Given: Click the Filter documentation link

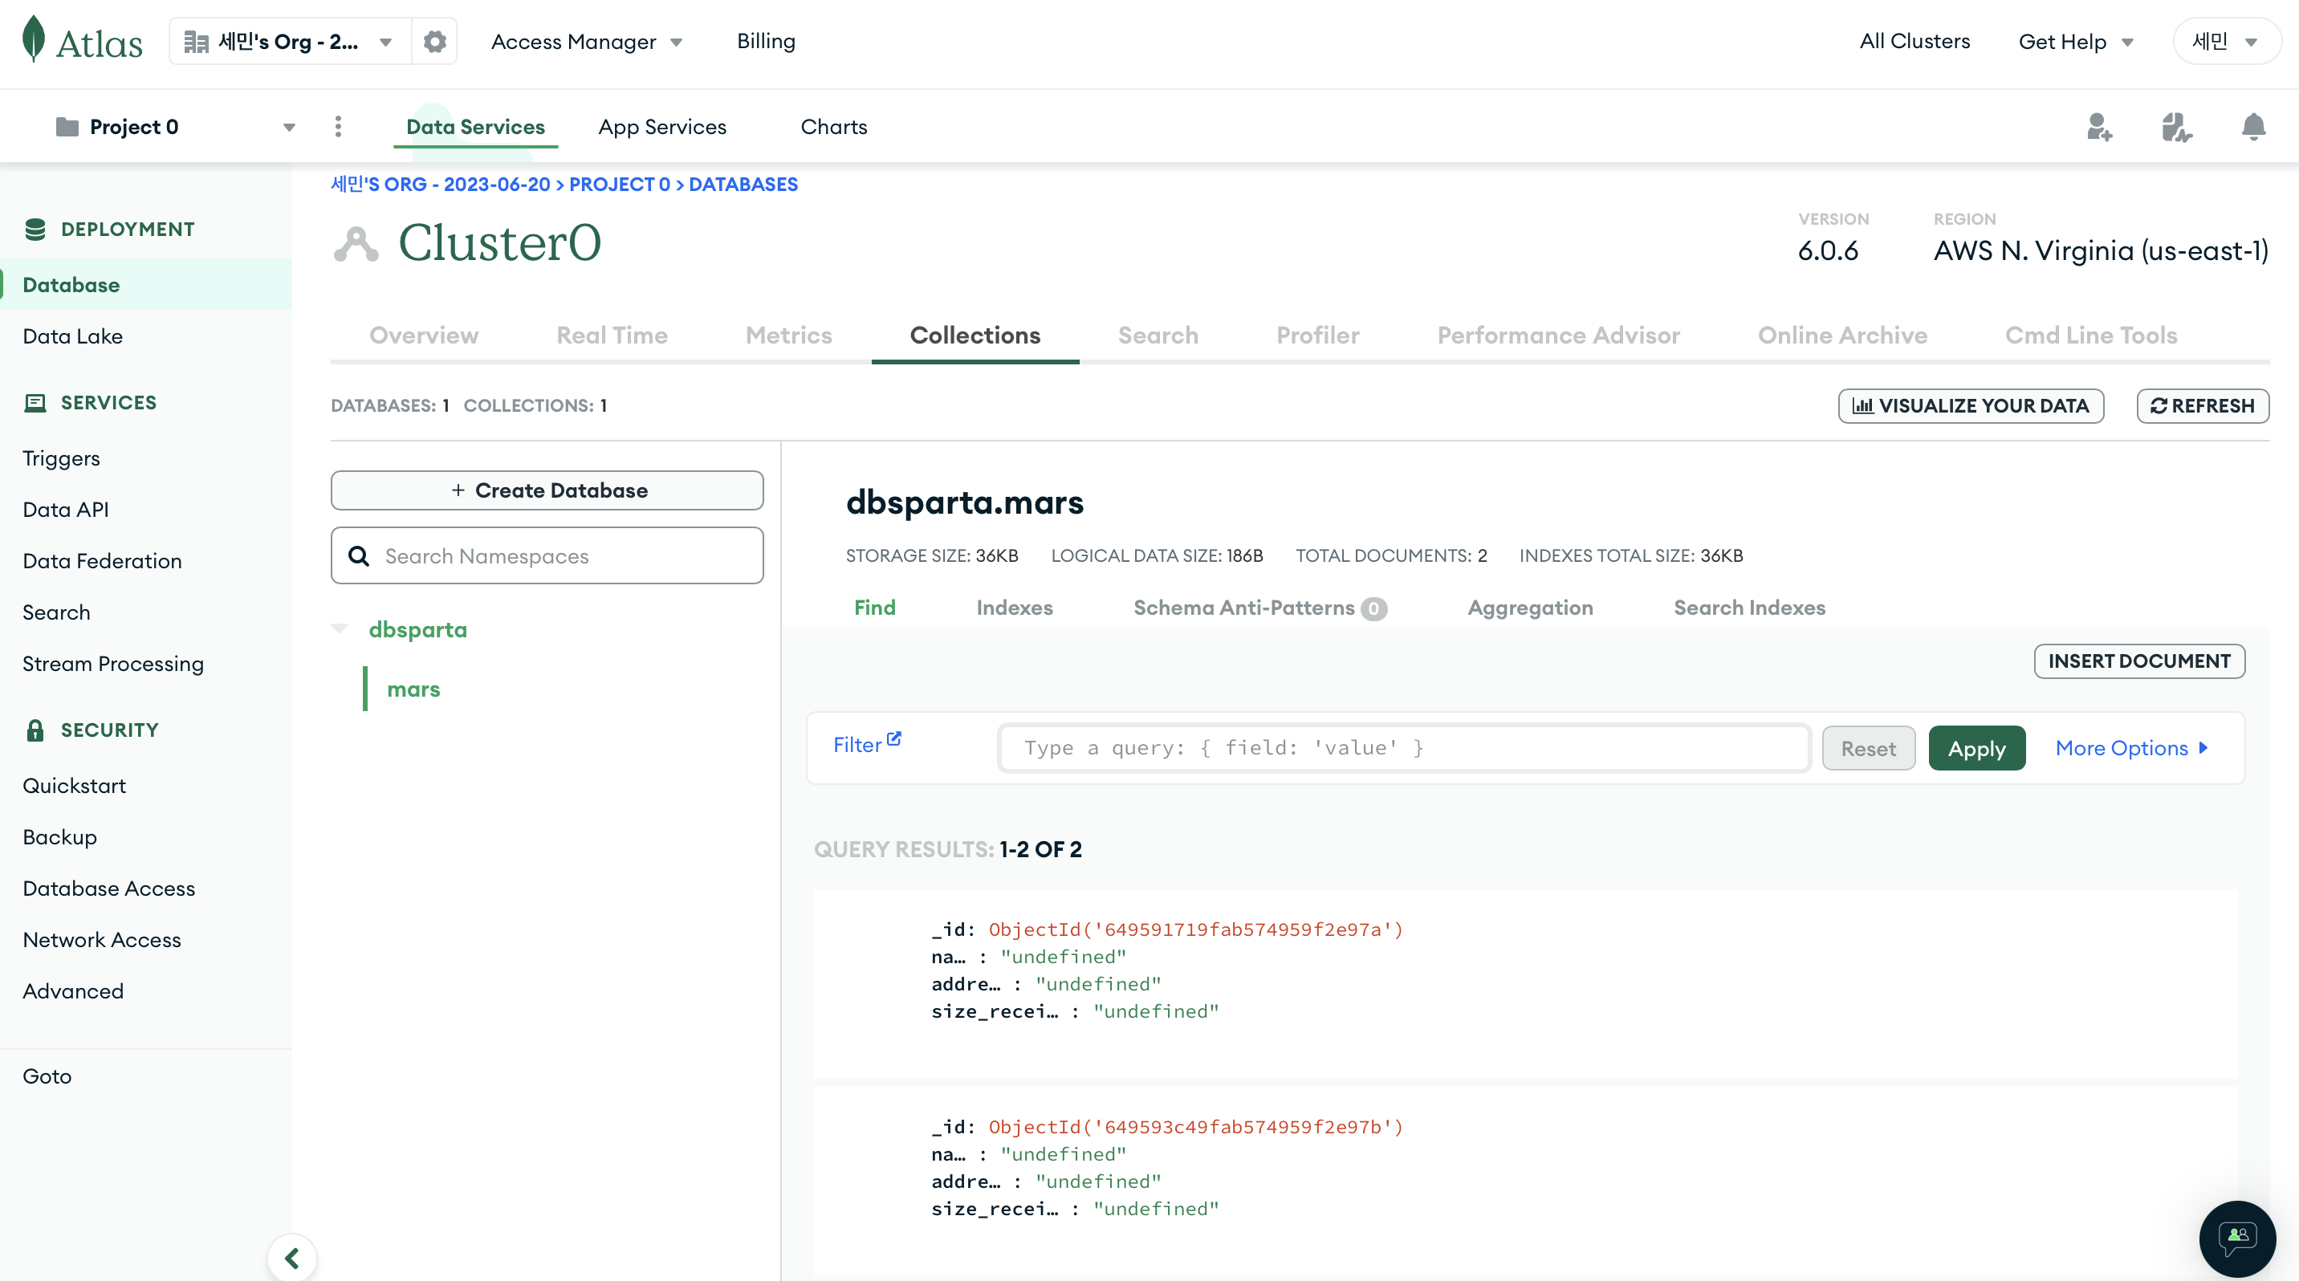Looking at the screenshot, I should [x=867, y=744].
